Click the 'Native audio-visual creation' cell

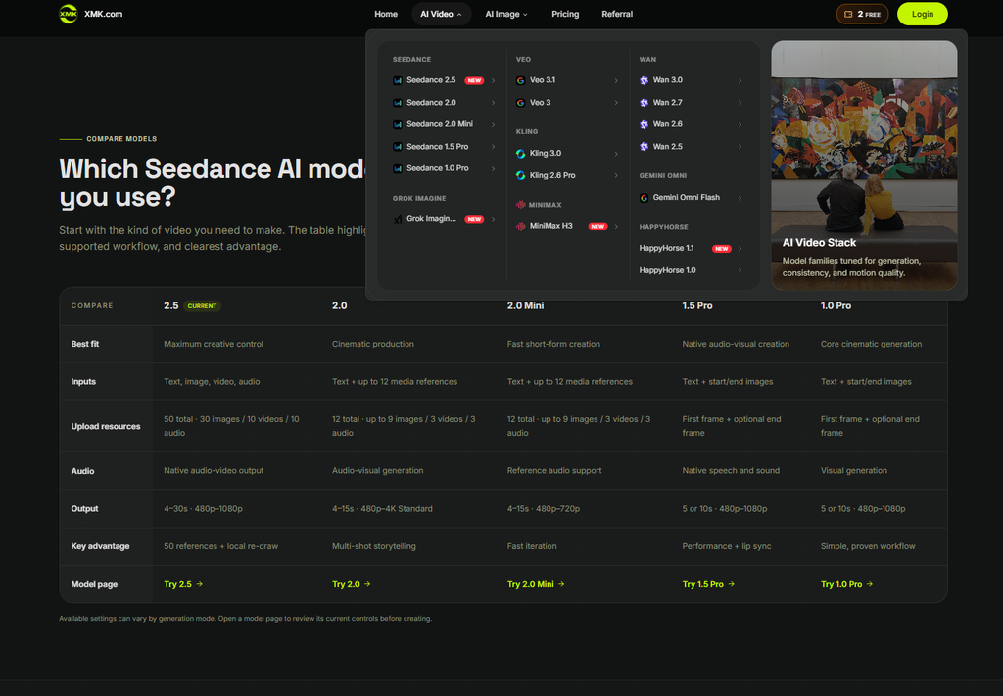point(736,344)
